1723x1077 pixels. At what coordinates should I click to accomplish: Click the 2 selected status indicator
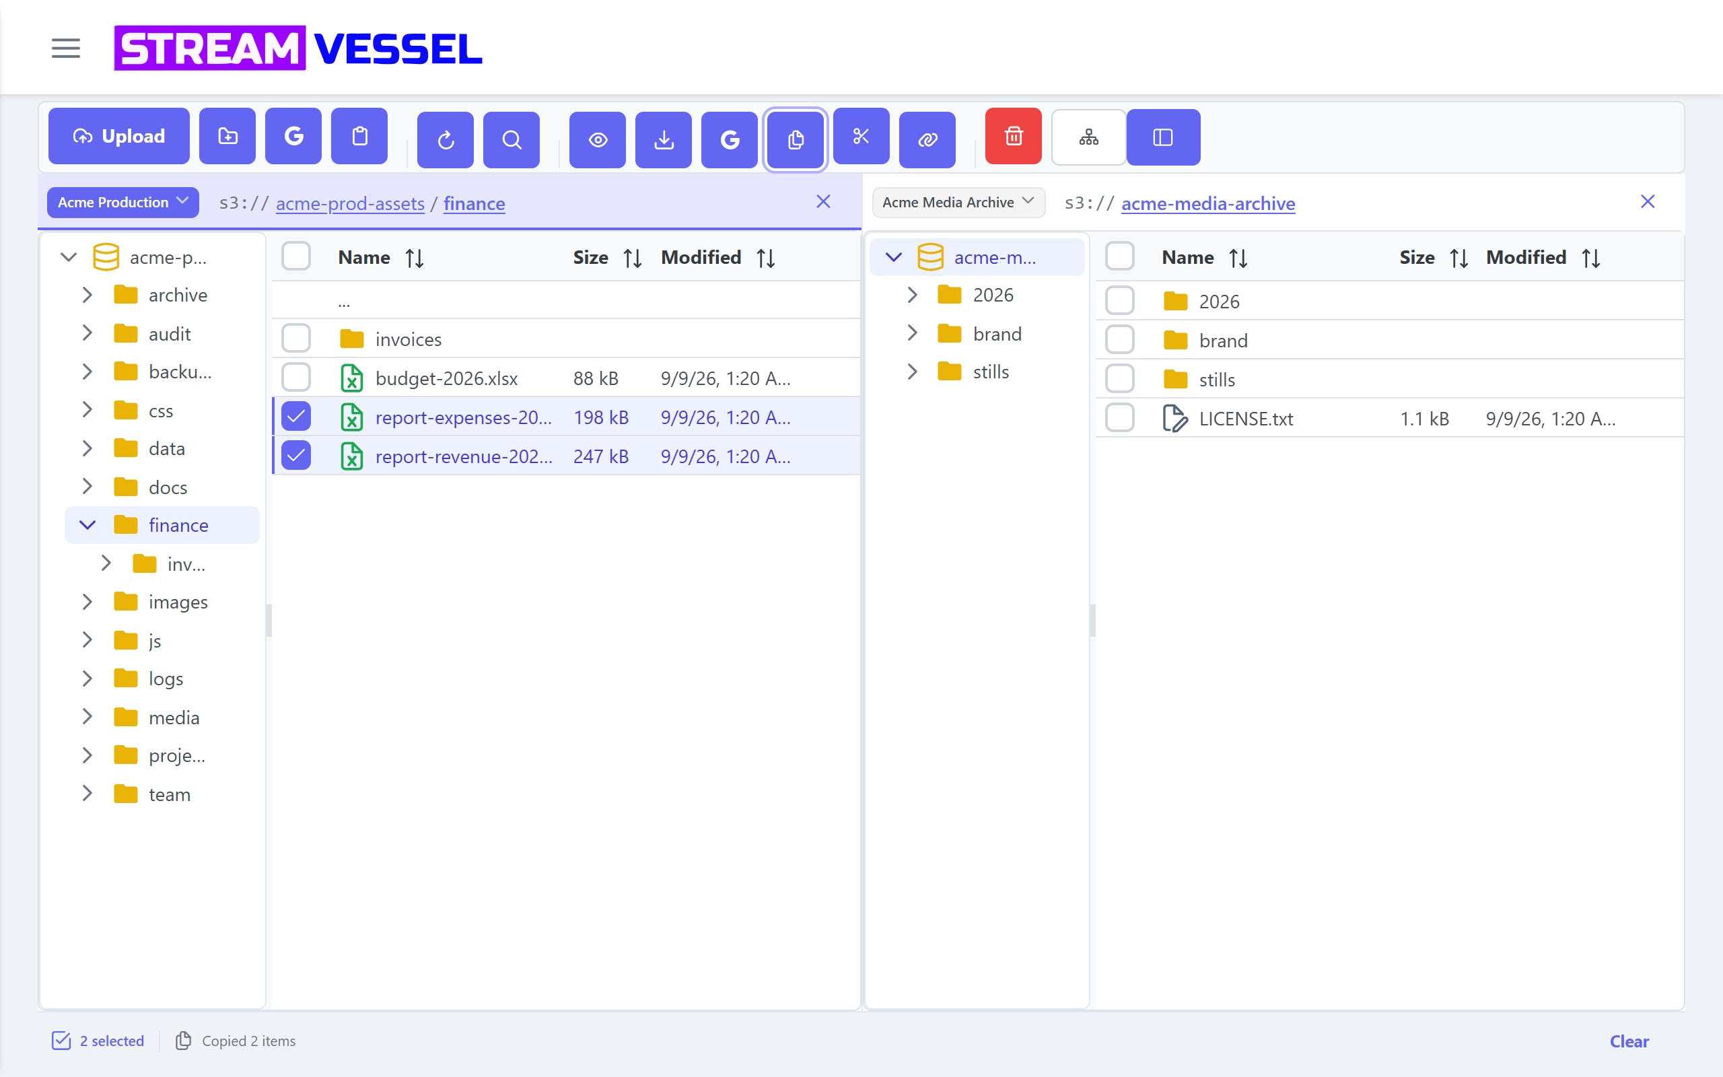[x=98, y=1041]
